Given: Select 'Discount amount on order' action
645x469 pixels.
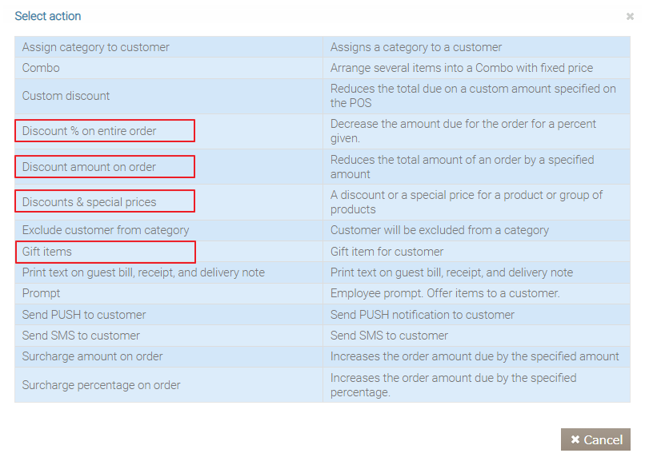Looking at the screenshot, I should click(x=90, y=167).
